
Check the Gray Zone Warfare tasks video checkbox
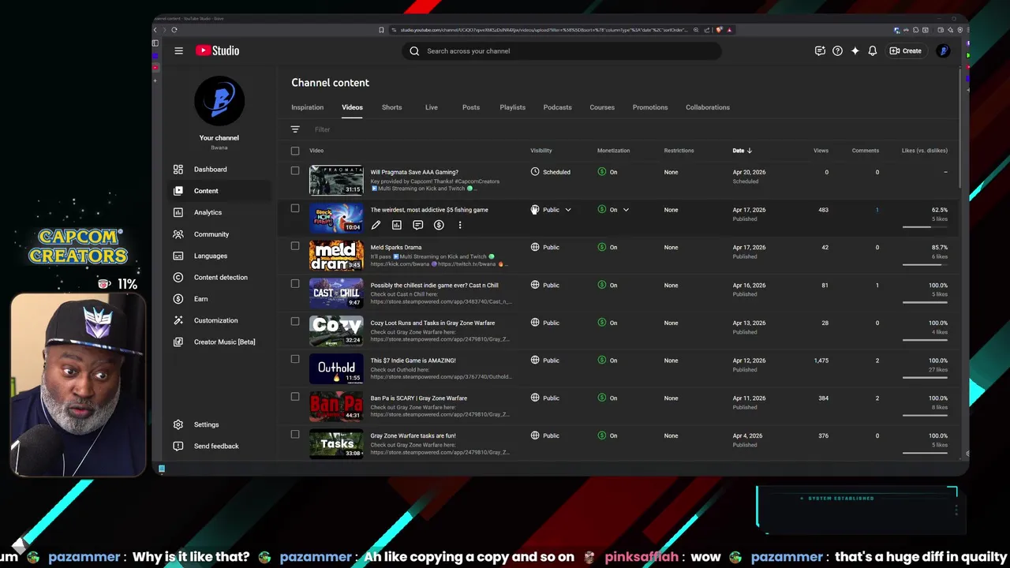[295, 434]
